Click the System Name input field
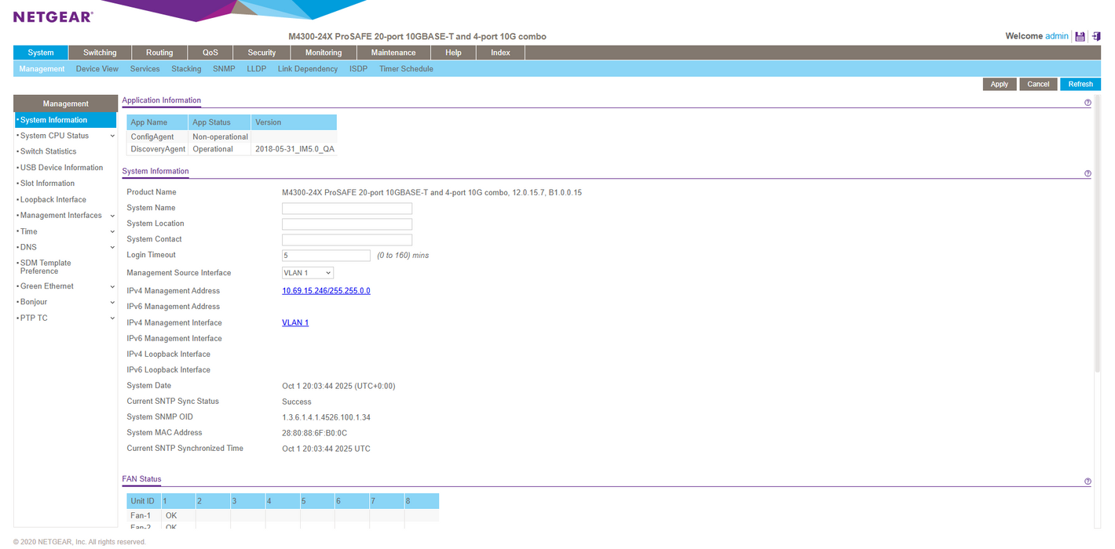 (x=347, y=209)
